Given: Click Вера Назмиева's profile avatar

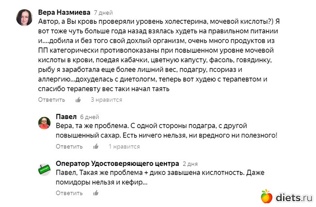Looking at the screenshot, I should 24,18.
